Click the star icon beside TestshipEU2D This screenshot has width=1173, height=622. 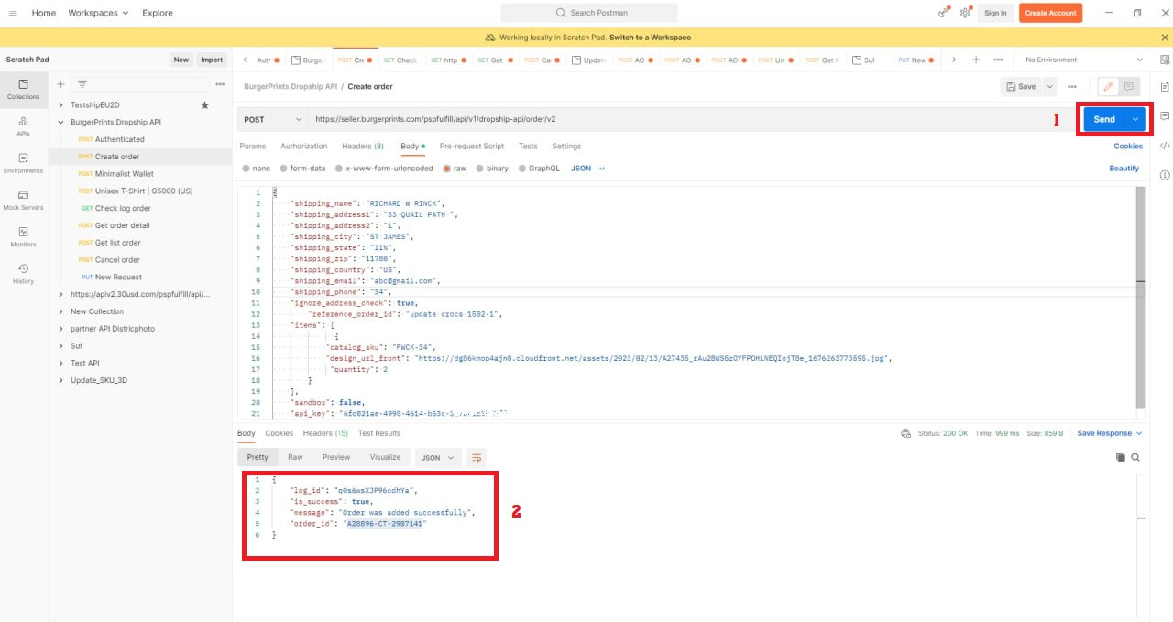204,105
